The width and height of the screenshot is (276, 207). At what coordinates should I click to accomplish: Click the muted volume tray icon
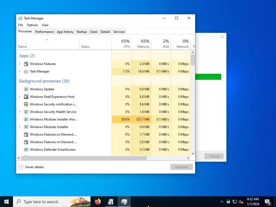click(x=241, y=202)
